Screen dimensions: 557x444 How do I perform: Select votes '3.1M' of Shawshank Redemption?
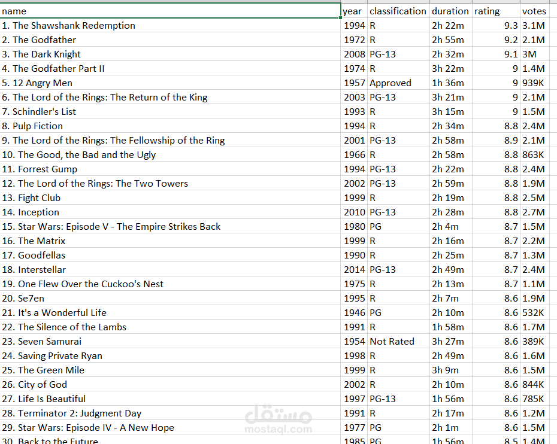click(535, 26)
